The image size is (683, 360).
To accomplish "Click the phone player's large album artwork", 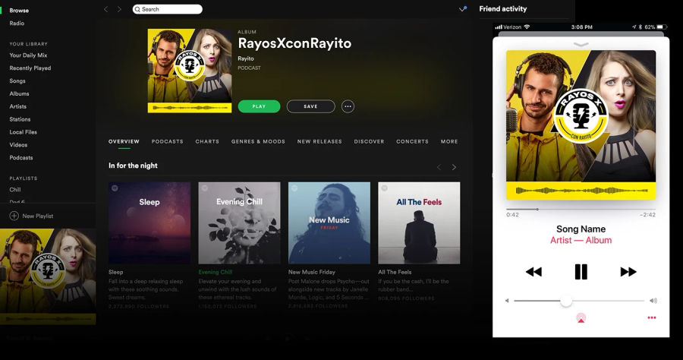I will click(581, 125).
